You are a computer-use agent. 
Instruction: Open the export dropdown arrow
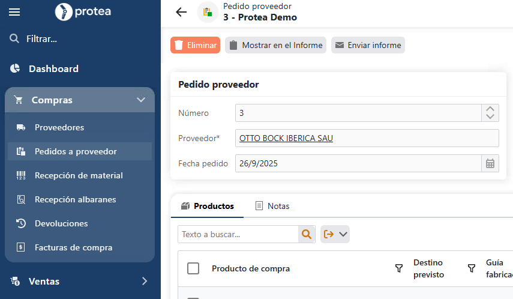pyautogui.click(x=343, y=234)
